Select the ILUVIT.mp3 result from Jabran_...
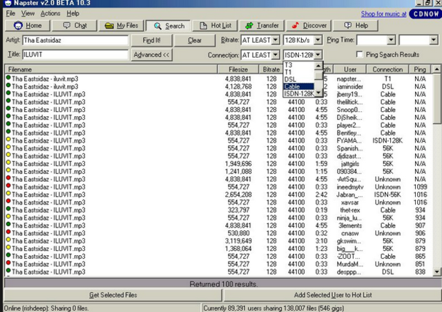This screenshot has height=312, width=442. click(x=218, y=194)
